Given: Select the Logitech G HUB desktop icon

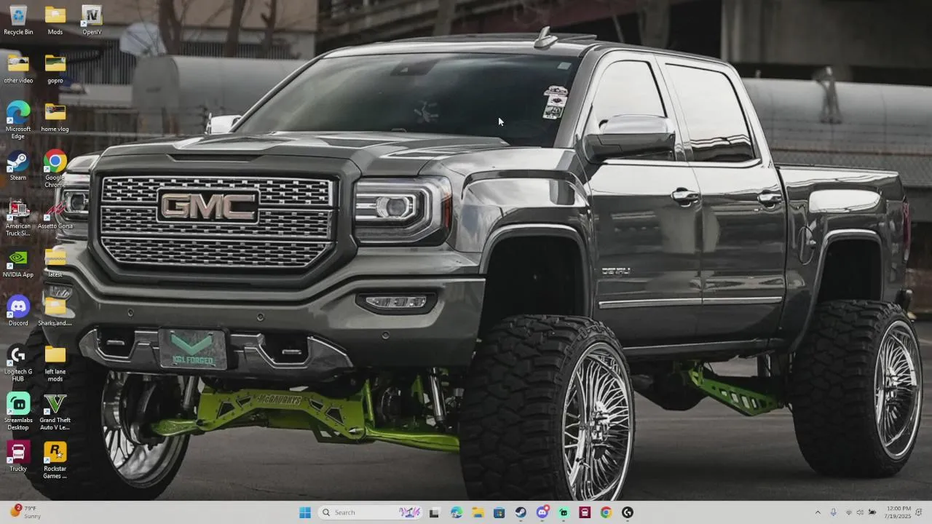Looking at the screenshot, I should coord(18,363).
